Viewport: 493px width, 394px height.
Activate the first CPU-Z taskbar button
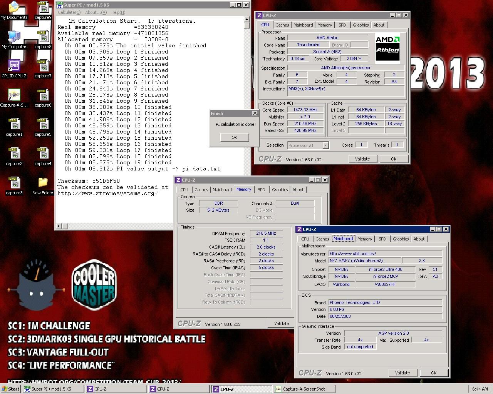[x=116, y=389]
